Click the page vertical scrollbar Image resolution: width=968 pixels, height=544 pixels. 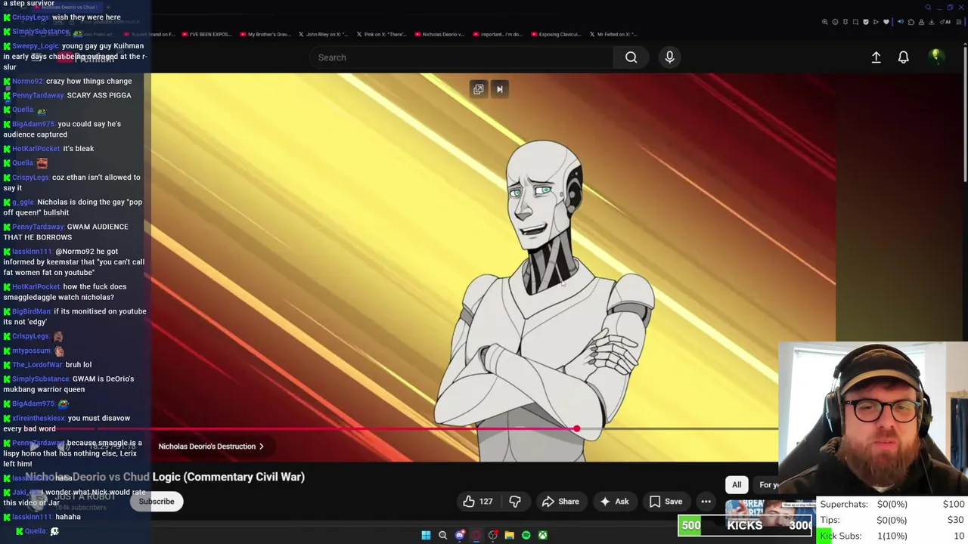(965, 113)
